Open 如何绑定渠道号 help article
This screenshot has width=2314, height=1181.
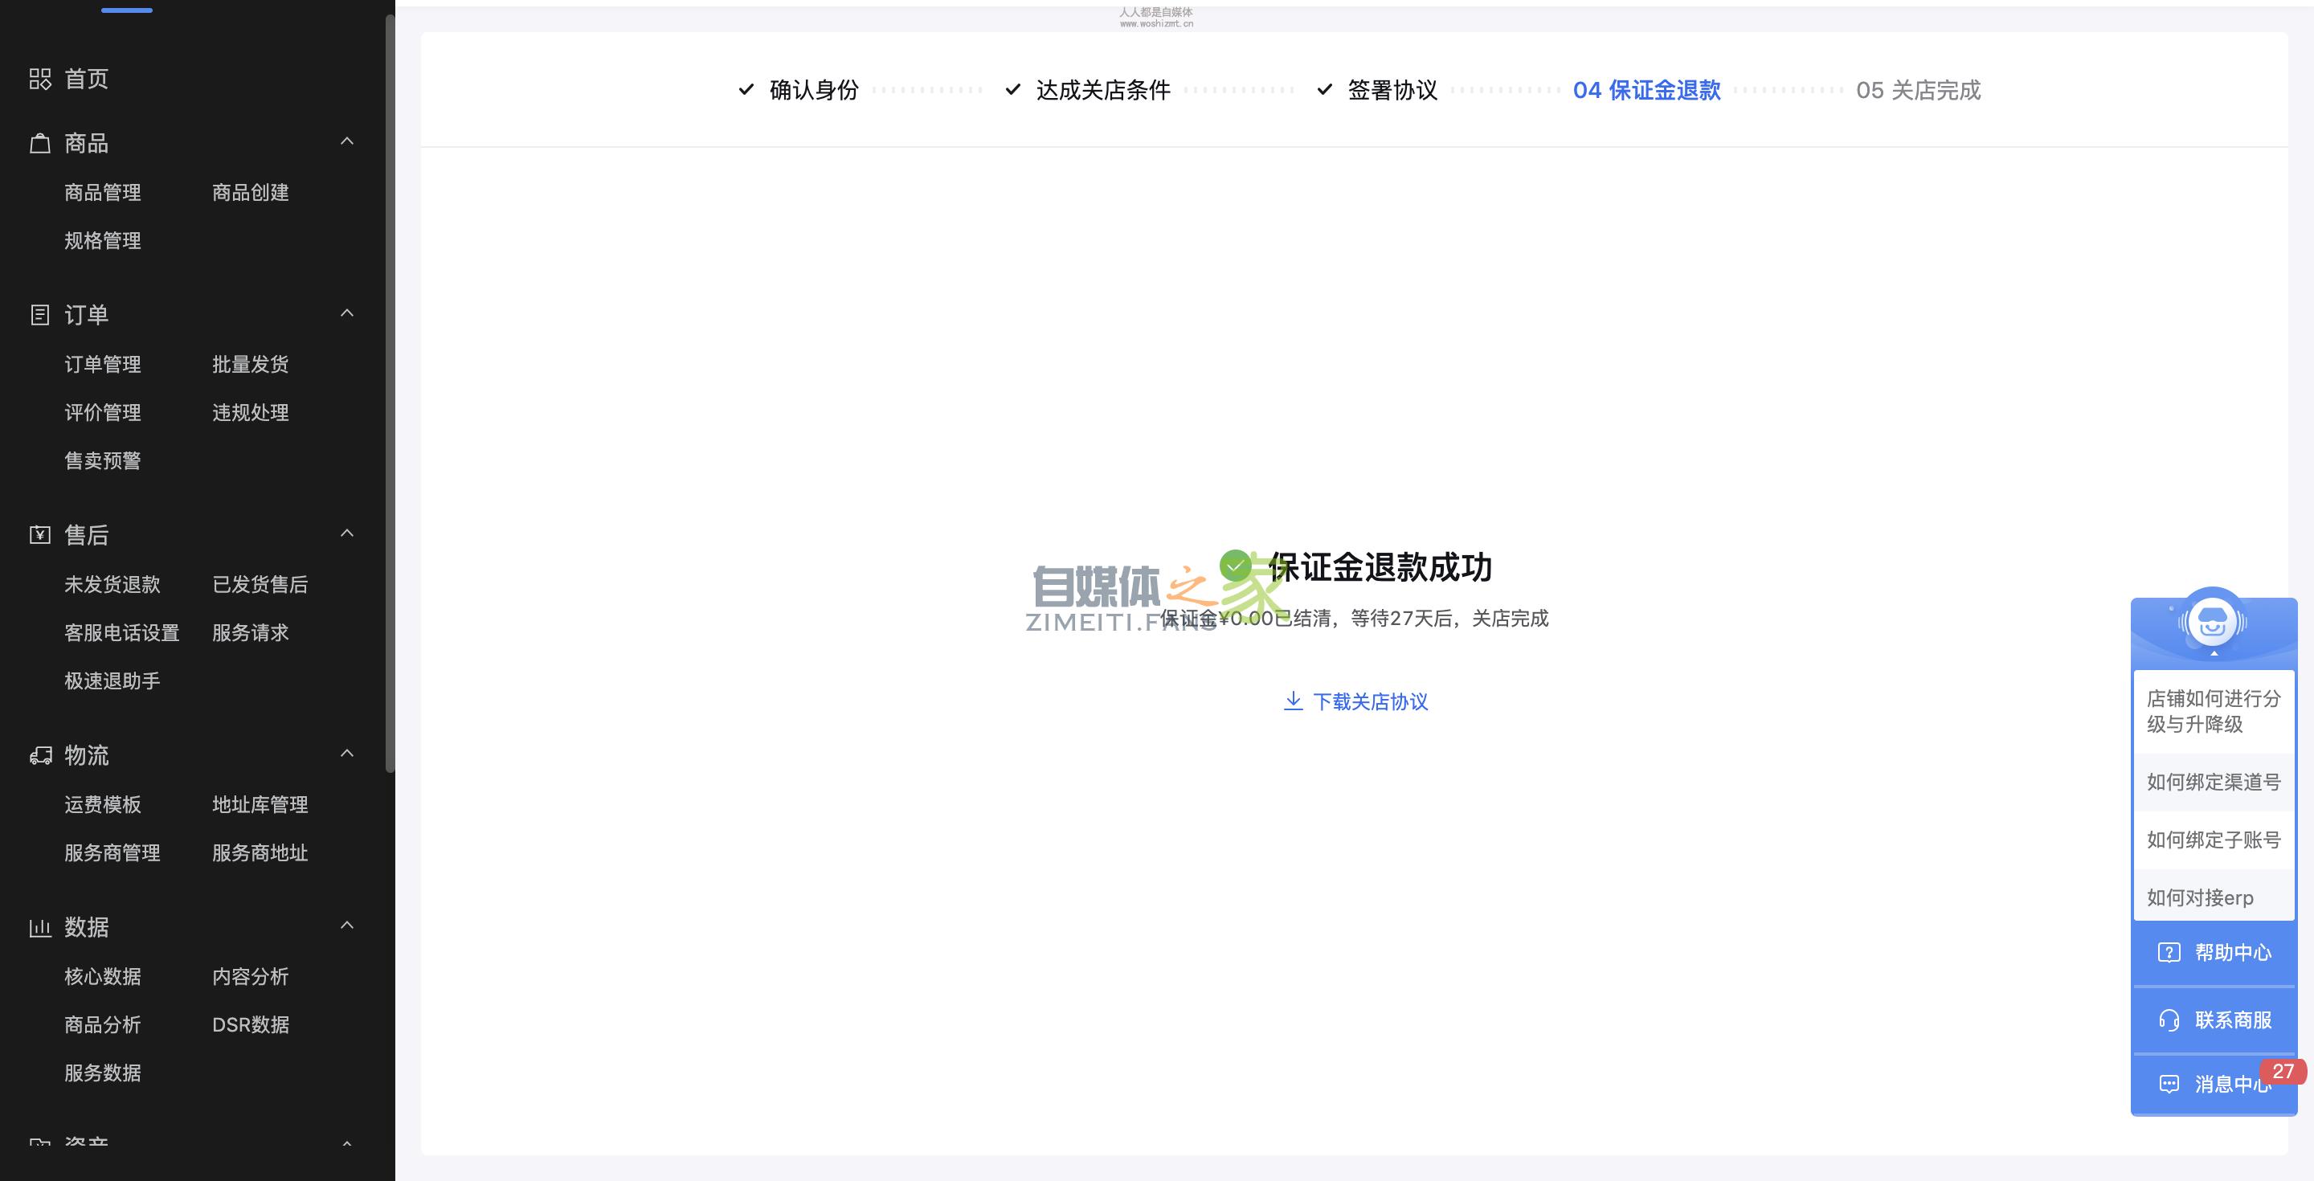(2213, 783)
